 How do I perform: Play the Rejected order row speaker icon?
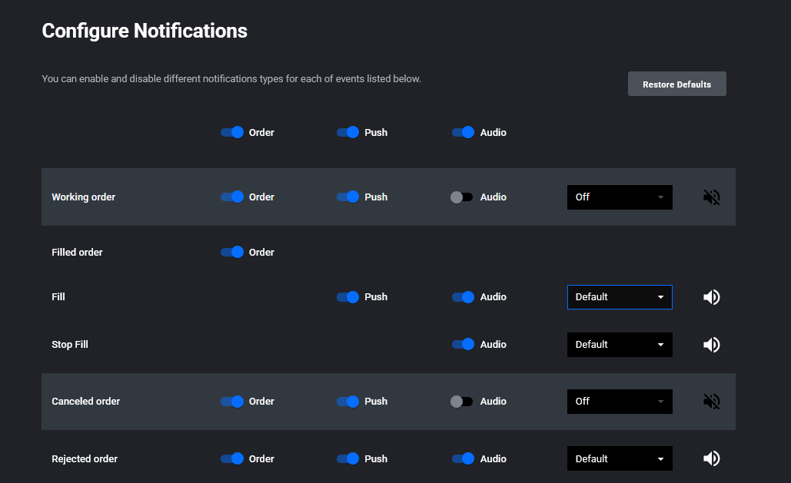pos(711,458)
